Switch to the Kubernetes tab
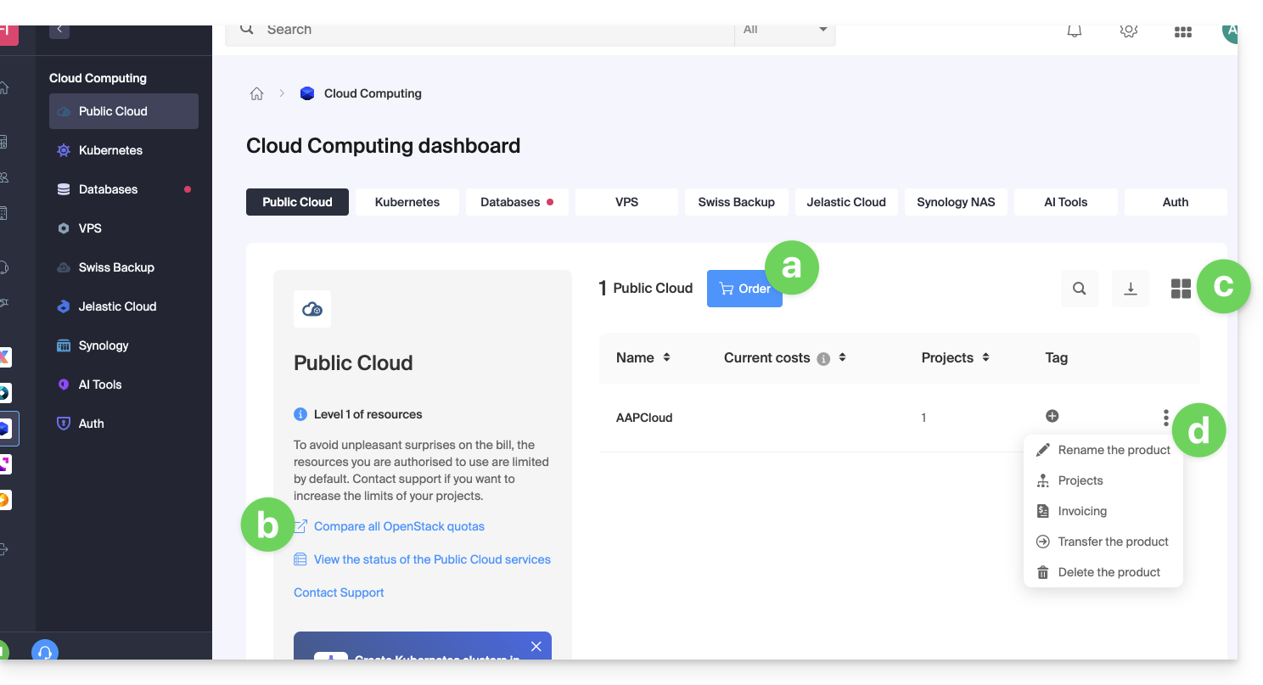Screen dimensions: 1263x685 point(407,202)
